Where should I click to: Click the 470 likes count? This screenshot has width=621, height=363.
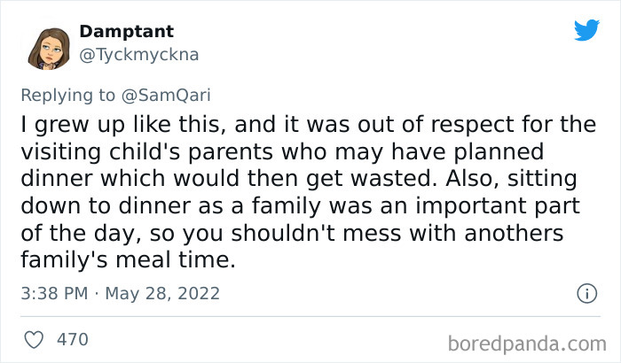coord(72,338)
